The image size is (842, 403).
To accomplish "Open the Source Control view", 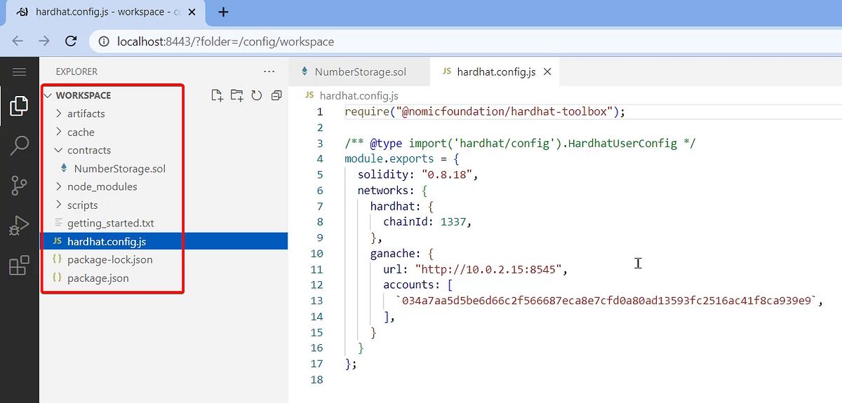I will tap(19, 186).
